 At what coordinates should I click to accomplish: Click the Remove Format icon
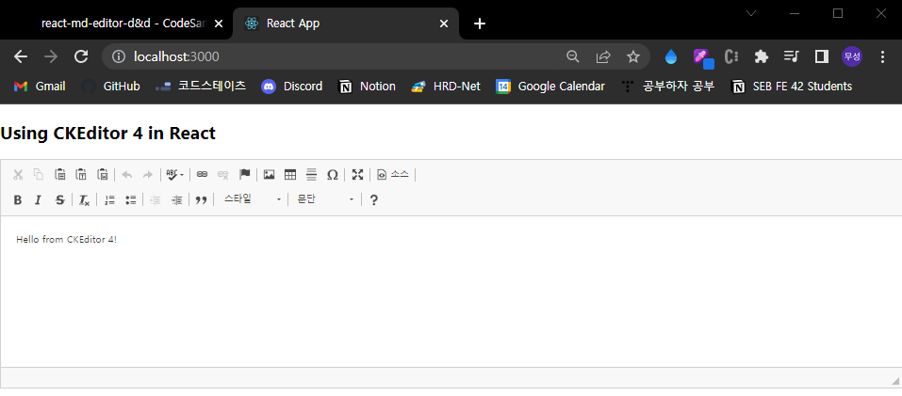click(x=85, y=199)
